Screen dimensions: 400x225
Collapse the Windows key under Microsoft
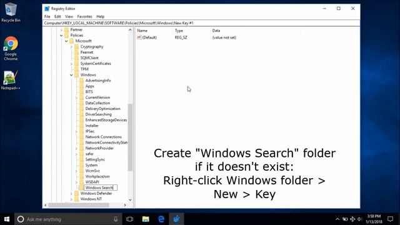click(71, 75)
